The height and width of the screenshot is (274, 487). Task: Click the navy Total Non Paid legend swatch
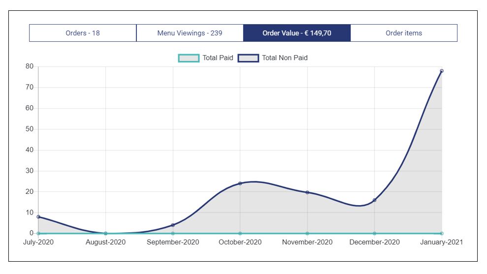click(x=248, y=58)
